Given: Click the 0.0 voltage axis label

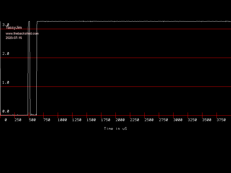Looking at the screenshot, I should [6, 111].
